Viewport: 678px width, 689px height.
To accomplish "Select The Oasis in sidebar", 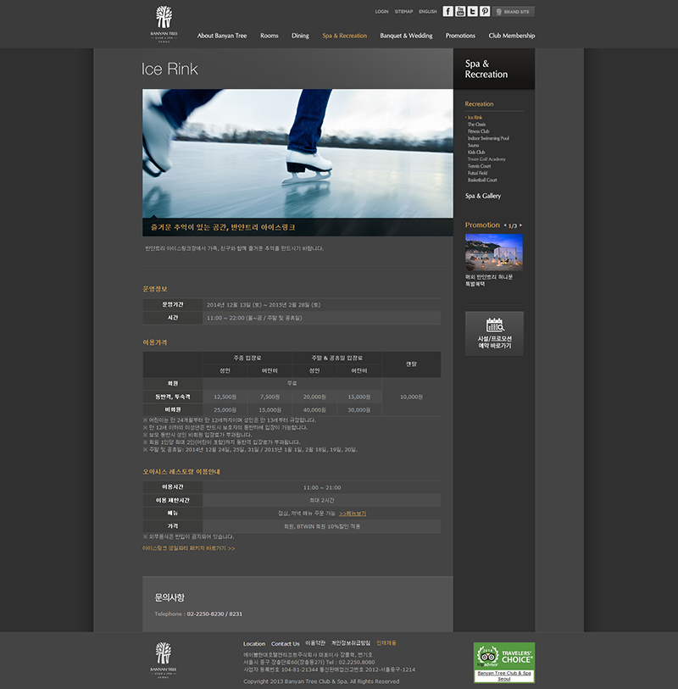I will tap(476, 125).
